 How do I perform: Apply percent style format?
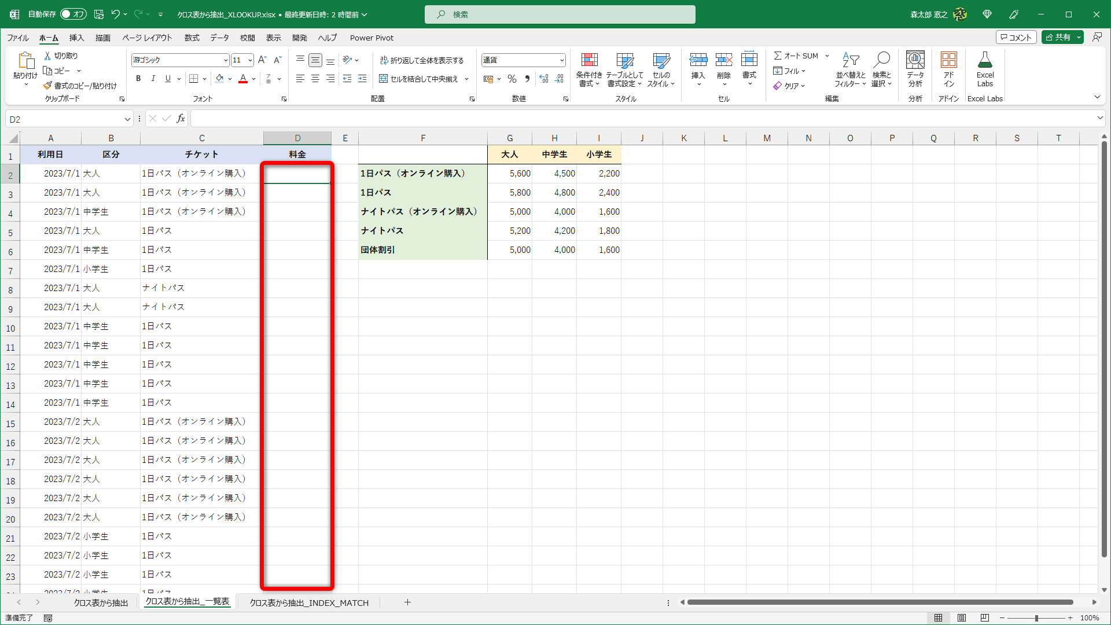coord(512,79)
